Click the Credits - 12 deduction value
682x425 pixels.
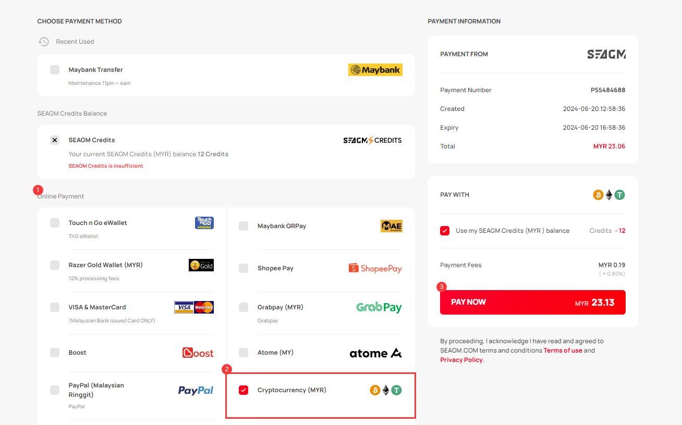click(607, 231)
